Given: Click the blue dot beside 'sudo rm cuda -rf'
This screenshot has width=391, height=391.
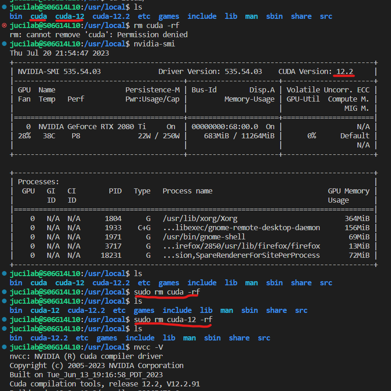Looking at the screenshot, I should point(4,292).
